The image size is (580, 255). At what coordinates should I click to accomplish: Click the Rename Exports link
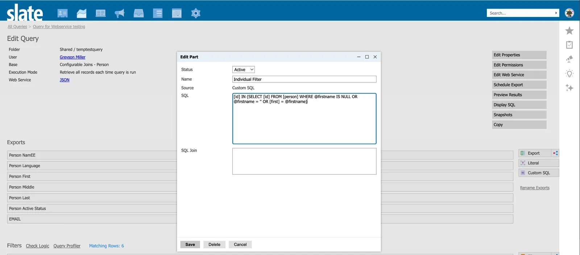[535, 188]
